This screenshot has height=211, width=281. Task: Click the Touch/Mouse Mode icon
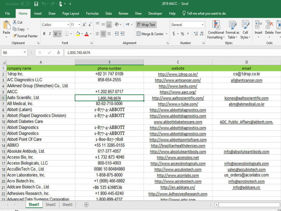click(x=61, y=4)
